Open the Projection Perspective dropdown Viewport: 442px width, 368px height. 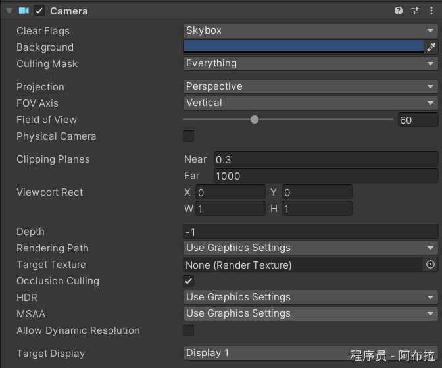coord(310,86)
